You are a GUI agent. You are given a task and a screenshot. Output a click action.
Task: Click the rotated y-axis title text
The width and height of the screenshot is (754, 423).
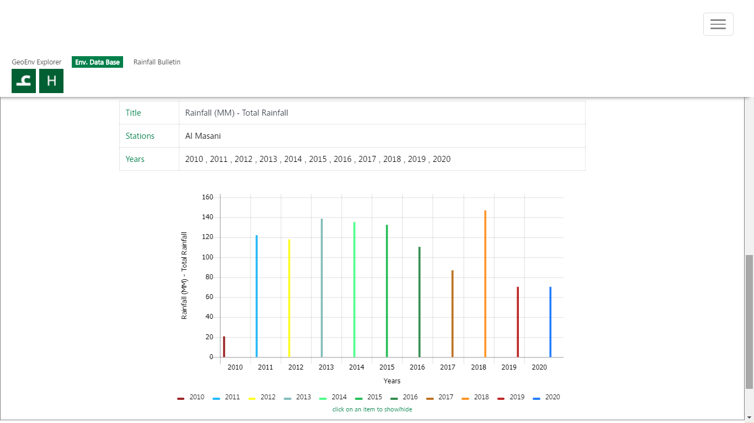coord(185,275)
